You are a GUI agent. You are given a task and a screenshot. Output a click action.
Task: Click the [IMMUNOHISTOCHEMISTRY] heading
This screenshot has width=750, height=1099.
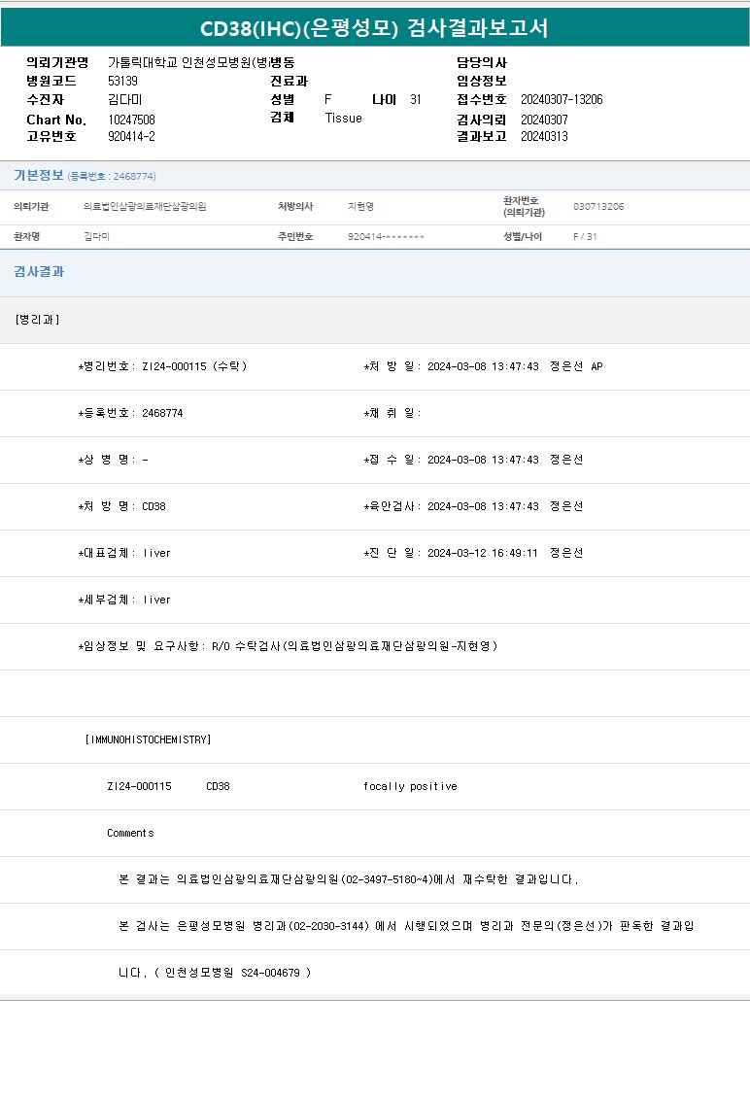coord(149,739)
